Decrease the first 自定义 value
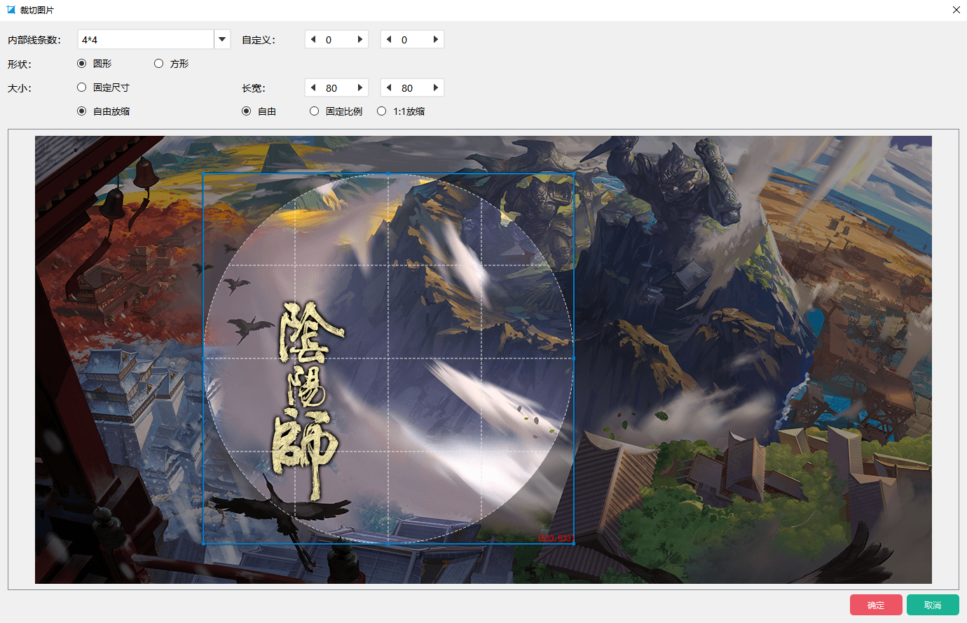The width and height of the screenshot is (967, 623). 313,39
